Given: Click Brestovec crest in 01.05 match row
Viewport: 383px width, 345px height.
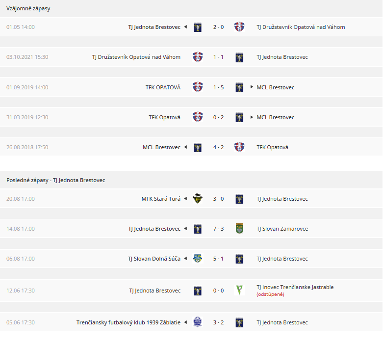Looking at the screenshot, I should 198,27.
